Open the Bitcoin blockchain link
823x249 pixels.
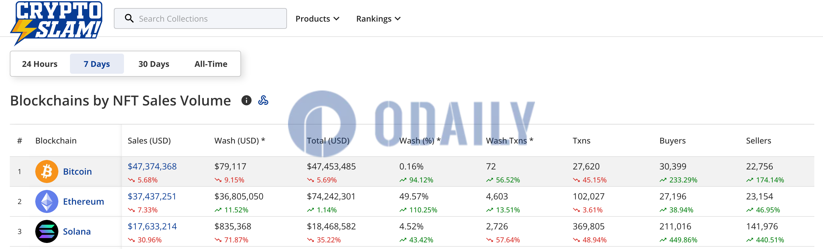pyautogui.click(x=77, y=171)
